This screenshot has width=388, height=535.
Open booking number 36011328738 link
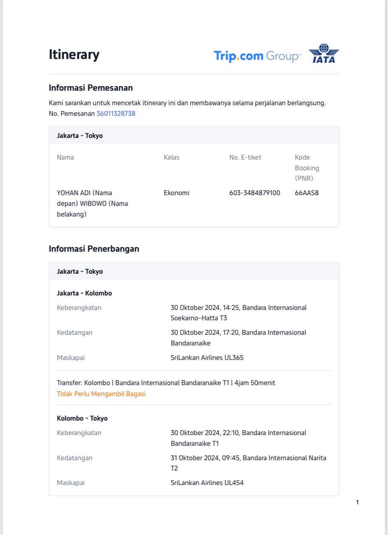pos(116,113)
